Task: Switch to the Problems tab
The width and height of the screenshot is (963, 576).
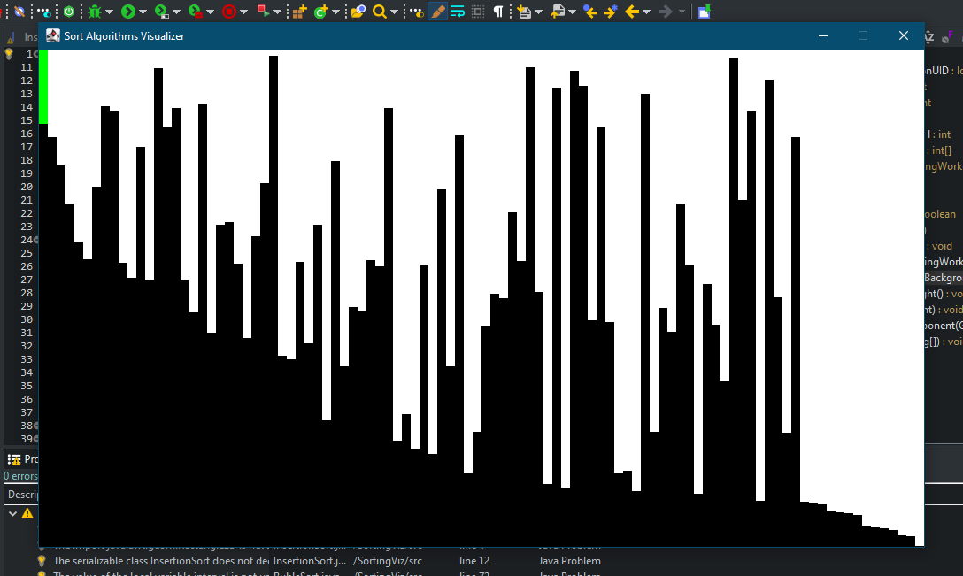Action: [28, 458]
